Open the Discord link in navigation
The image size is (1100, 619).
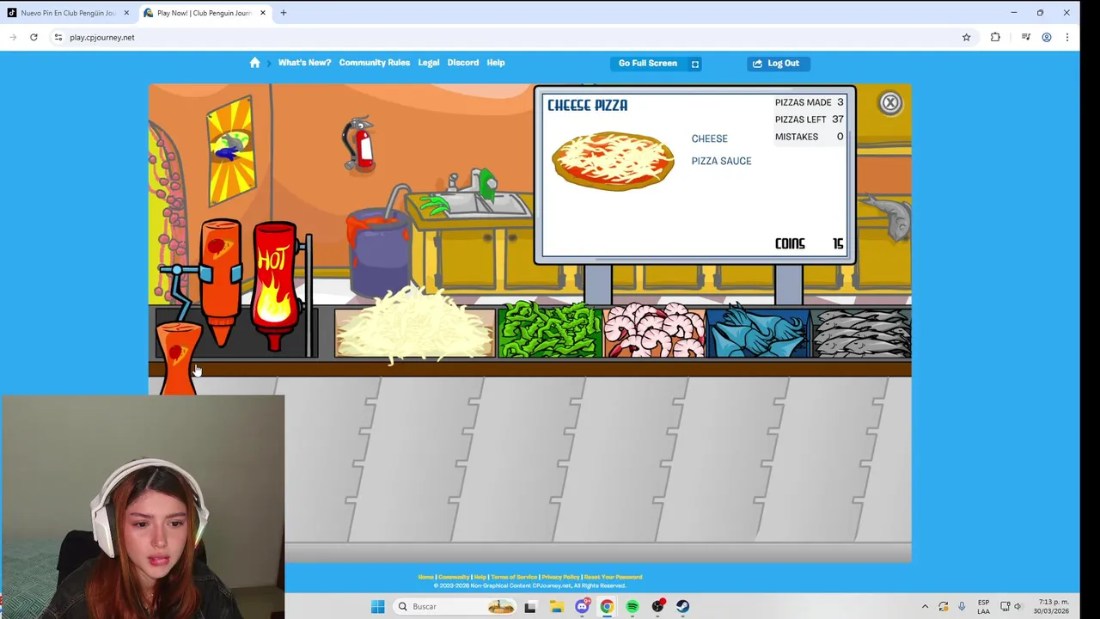462,63
